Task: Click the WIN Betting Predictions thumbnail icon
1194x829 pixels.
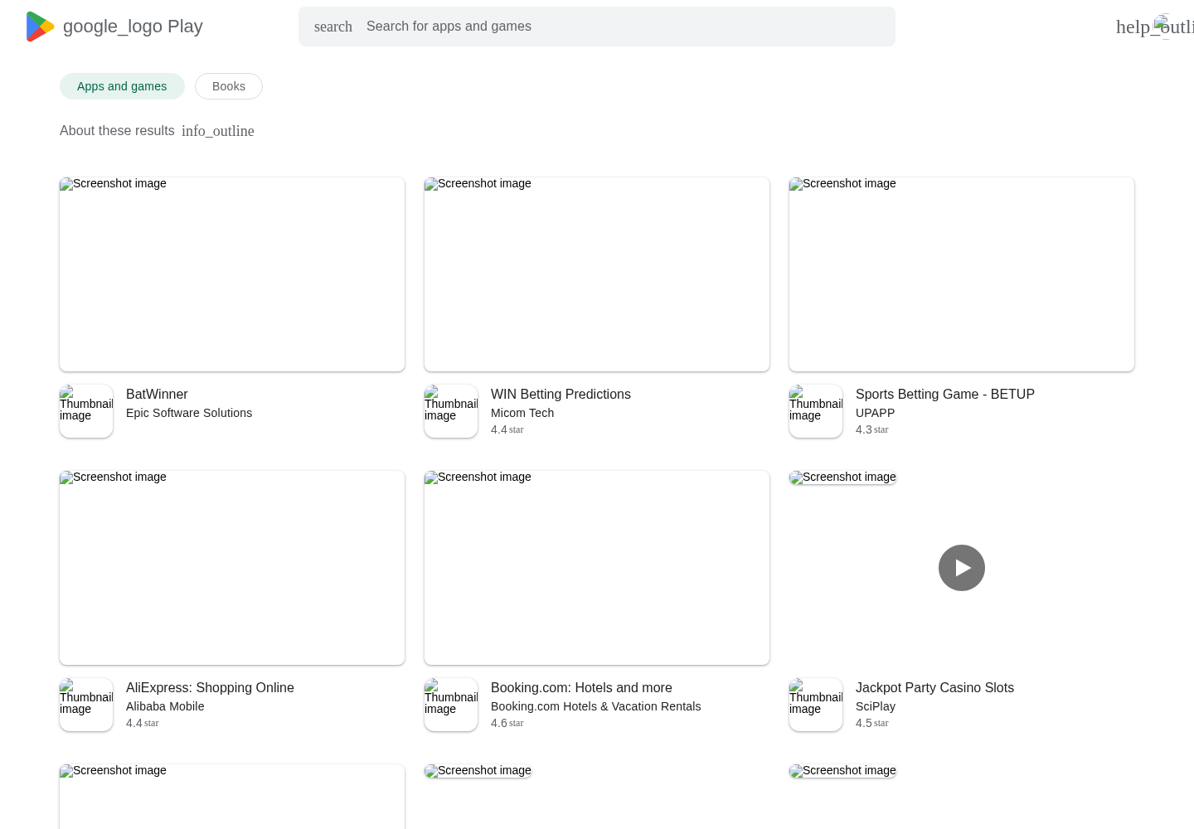Action: [x=451, y=411]
